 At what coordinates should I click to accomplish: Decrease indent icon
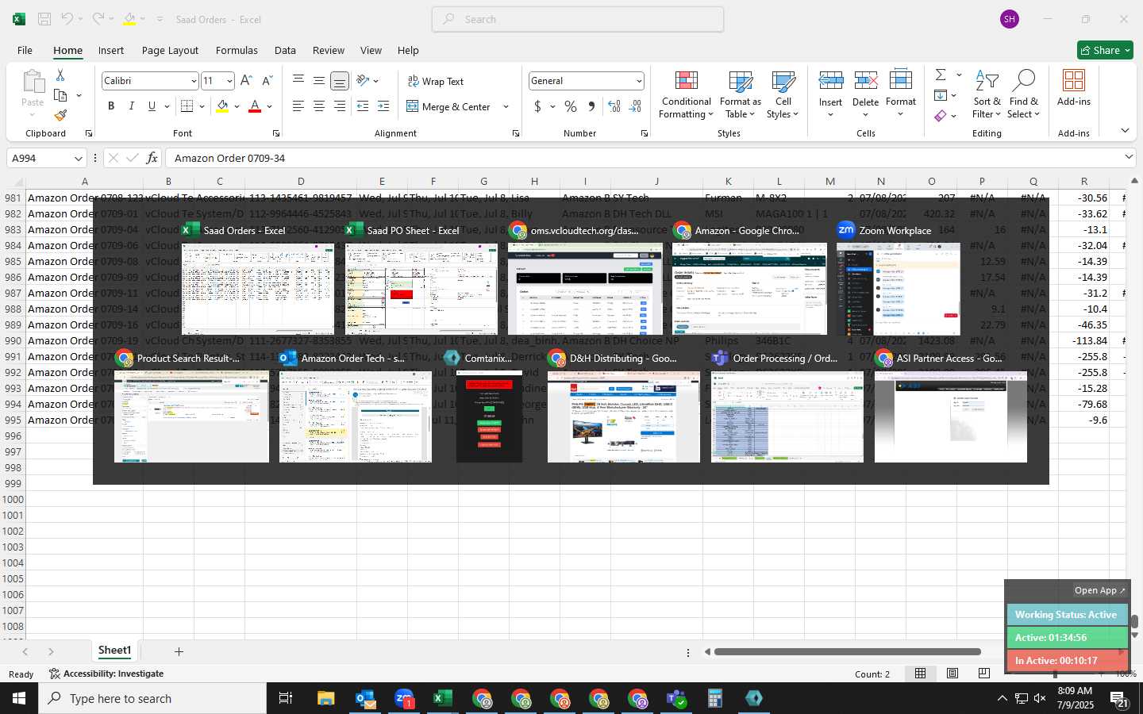click(x=363, y=106)
